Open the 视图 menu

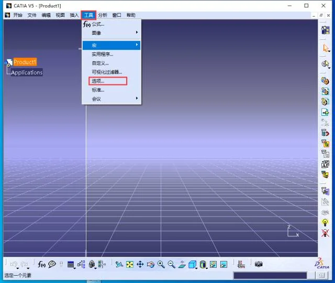click(x=60, y=15)
